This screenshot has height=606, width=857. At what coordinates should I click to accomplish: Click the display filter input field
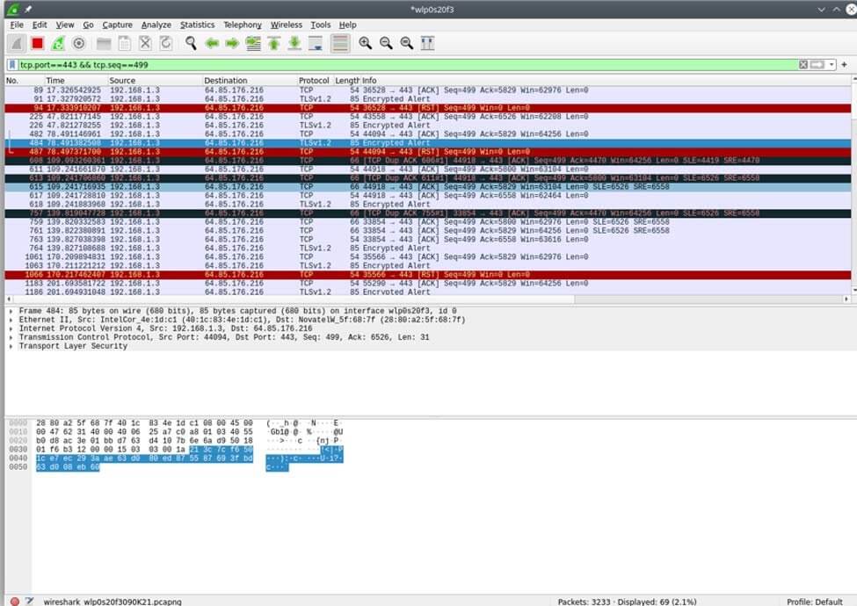point(407,65)
